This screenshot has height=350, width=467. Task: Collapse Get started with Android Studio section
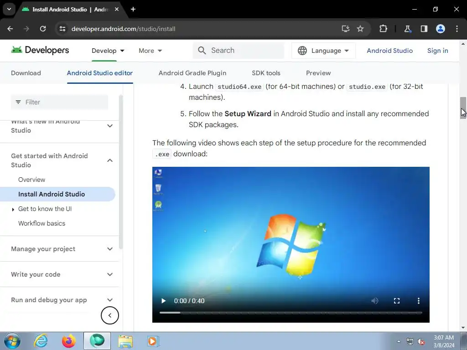pos(110,160)
